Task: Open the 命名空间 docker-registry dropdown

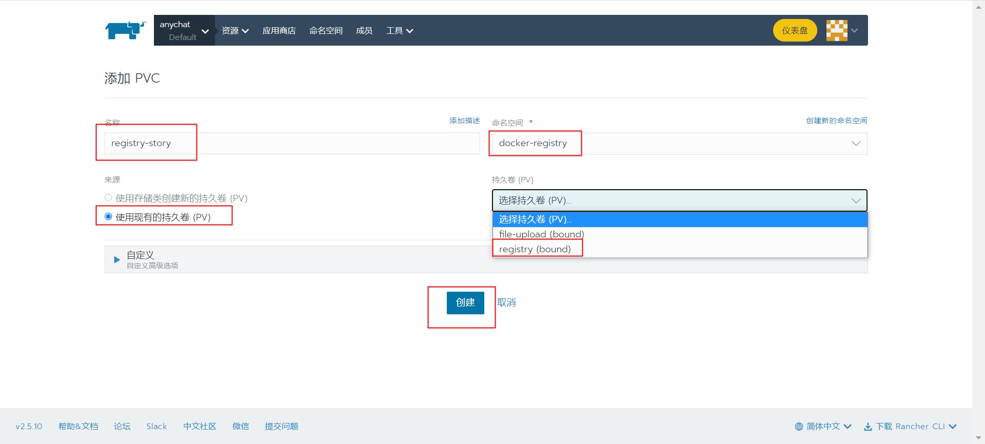Action: click(679, 144)
